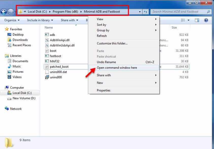Image resolution: width=214 pixels, height=149 pixels.
Task: Click the Music note icon in Libraries
Action: pos(9,66)
